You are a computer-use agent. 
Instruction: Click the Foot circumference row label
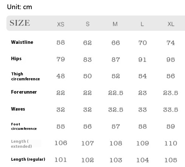[24, 126]
